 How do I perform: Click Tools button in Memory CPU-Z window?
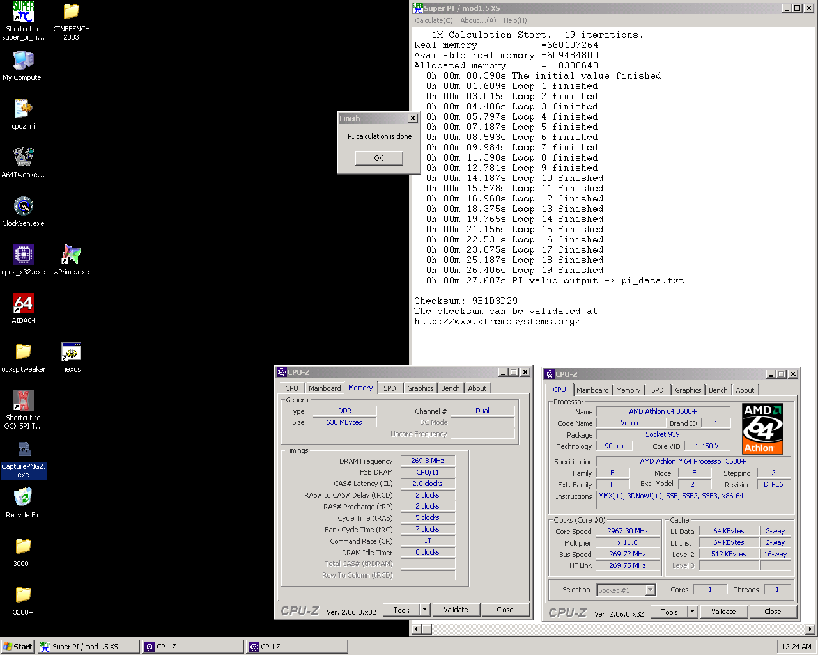401,610
